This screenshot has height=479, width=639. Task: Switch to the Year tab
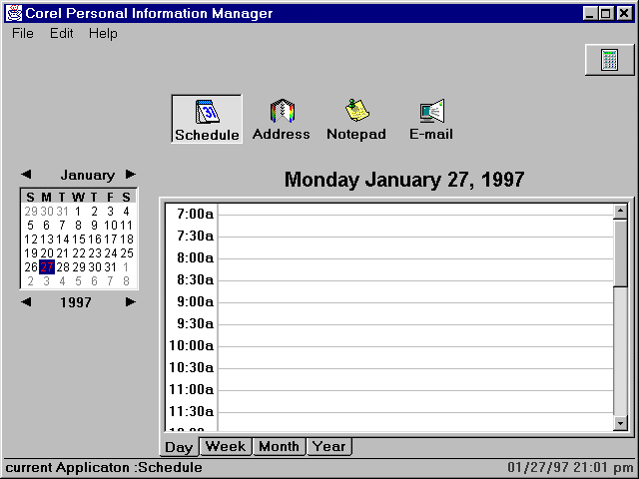point(329,446)
